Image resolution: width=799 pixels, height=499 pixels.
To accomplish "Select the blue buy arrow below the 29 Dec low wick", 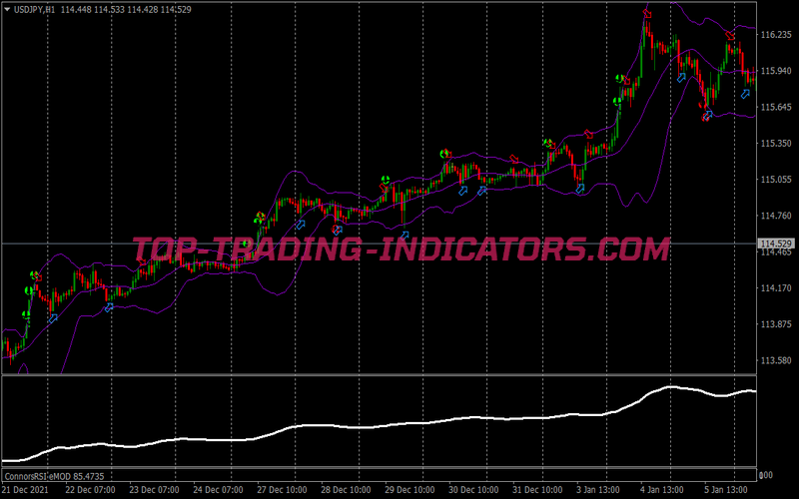I will [x=404, y=236].
